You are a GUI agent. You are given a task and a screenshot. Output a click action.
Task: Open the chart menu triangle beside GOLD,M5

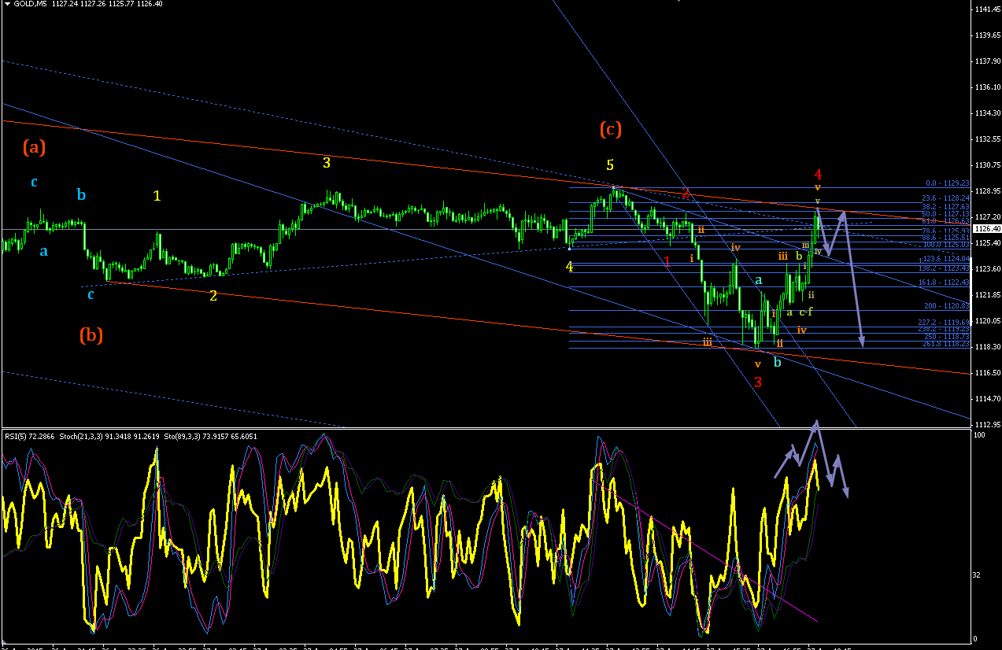tap(6, 3)
